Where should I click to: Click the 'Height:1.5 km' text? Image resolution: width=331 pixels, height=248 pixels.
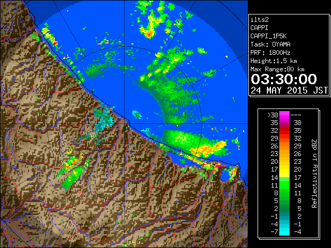[274, 61]
